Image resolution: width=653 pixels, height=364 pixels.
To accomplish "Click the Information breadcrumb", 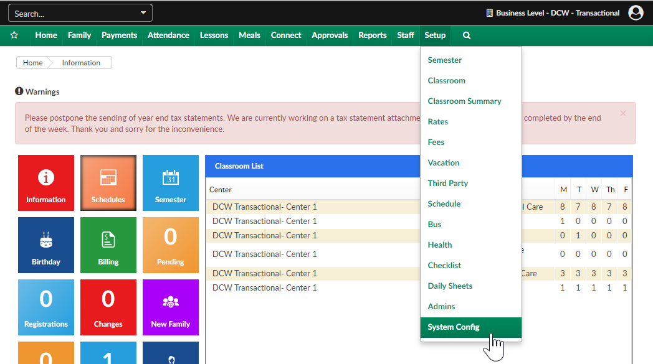I will (x=81, y=63).
